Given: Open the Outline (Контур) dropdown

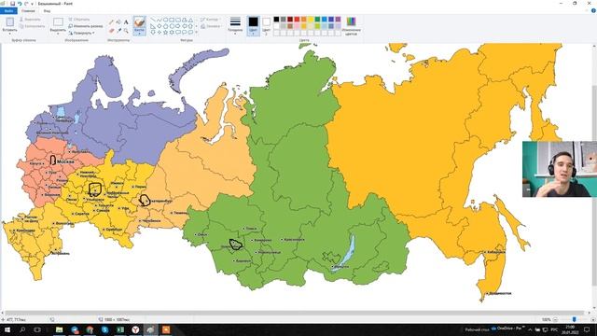Looking at the screenshot, I should (x=210, y=20).
